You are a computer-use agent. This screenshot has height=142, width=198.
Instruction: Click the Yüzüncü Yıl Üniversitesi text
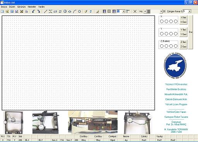click(176, 84)
